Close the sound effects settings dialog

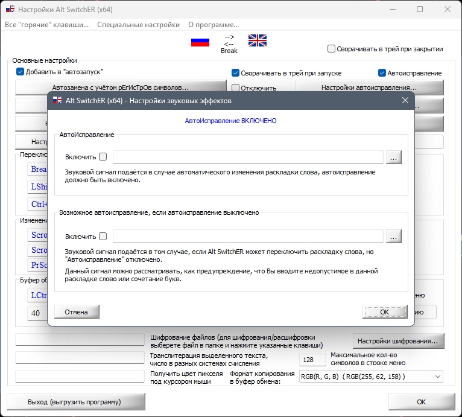405,100
